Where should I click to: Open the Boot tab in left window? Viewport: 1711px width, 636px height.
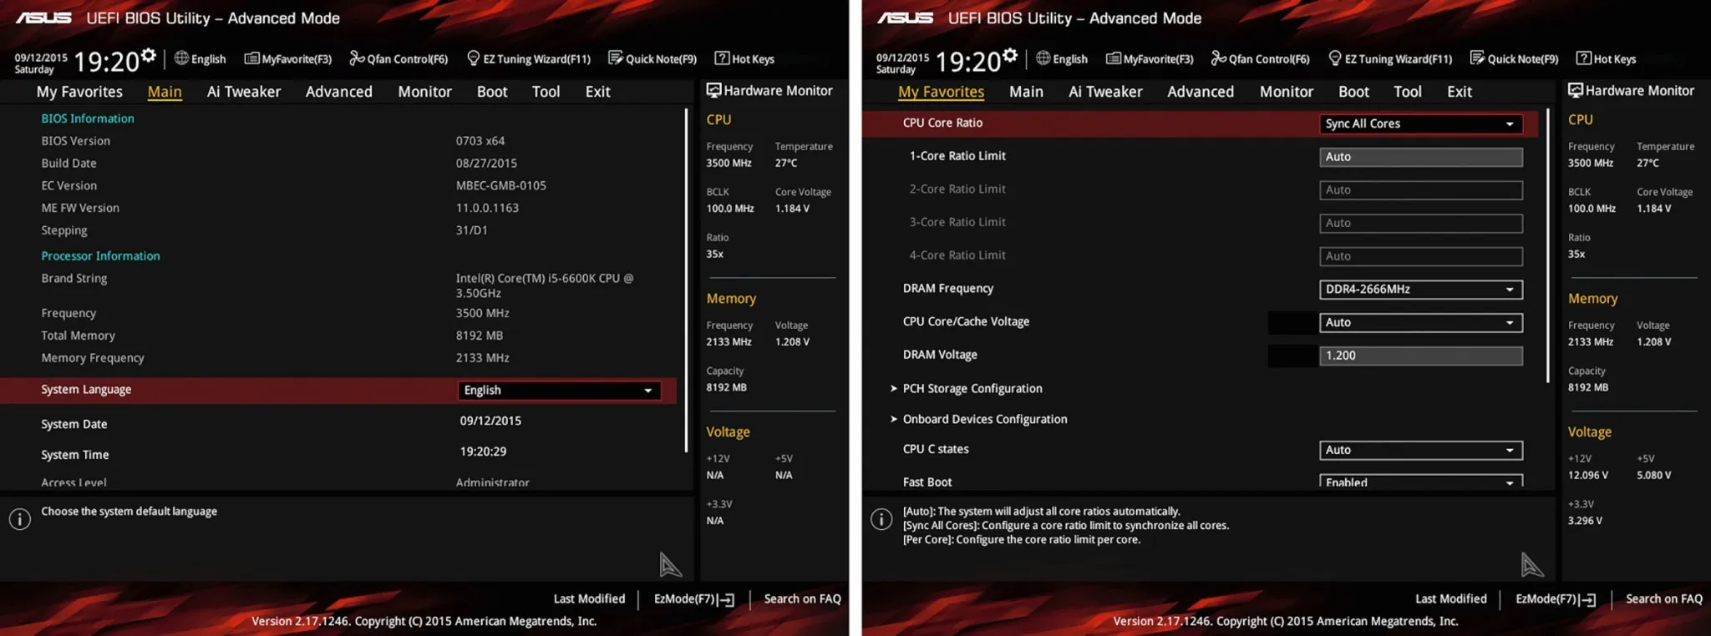(492, 92)
